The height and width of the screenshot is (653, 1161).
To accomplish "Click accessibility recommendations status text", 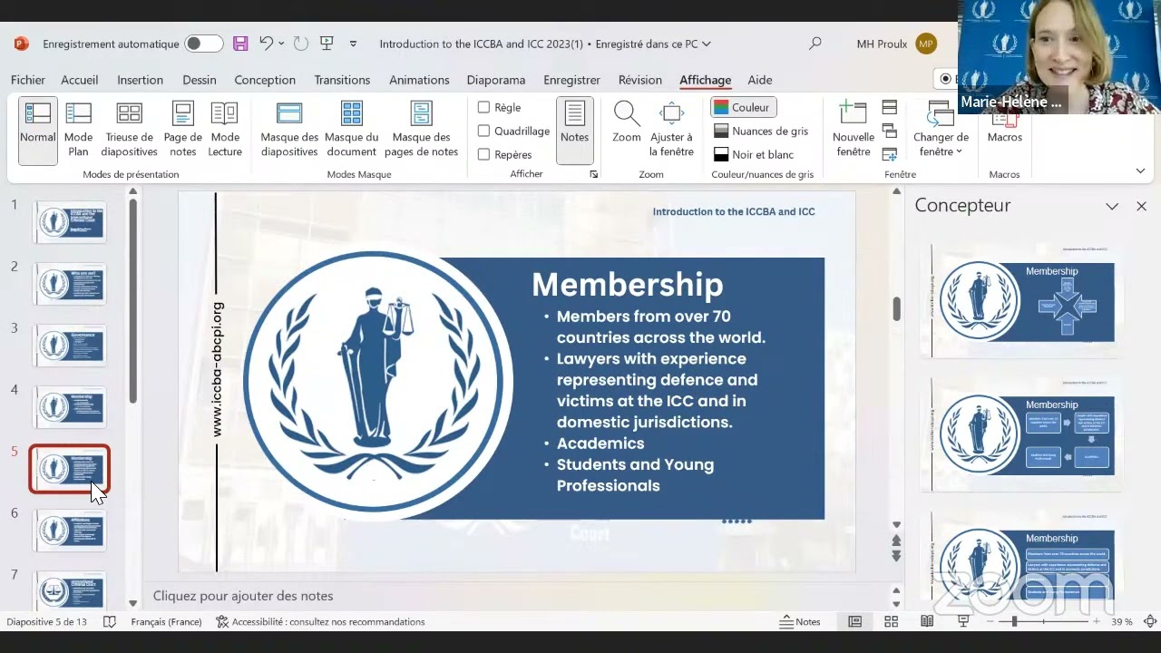I will tap(320, 621).
